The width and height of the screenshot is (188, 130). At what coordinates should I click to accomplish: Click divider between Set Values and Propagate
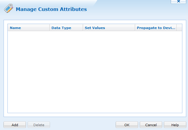[x=135, y=28]
